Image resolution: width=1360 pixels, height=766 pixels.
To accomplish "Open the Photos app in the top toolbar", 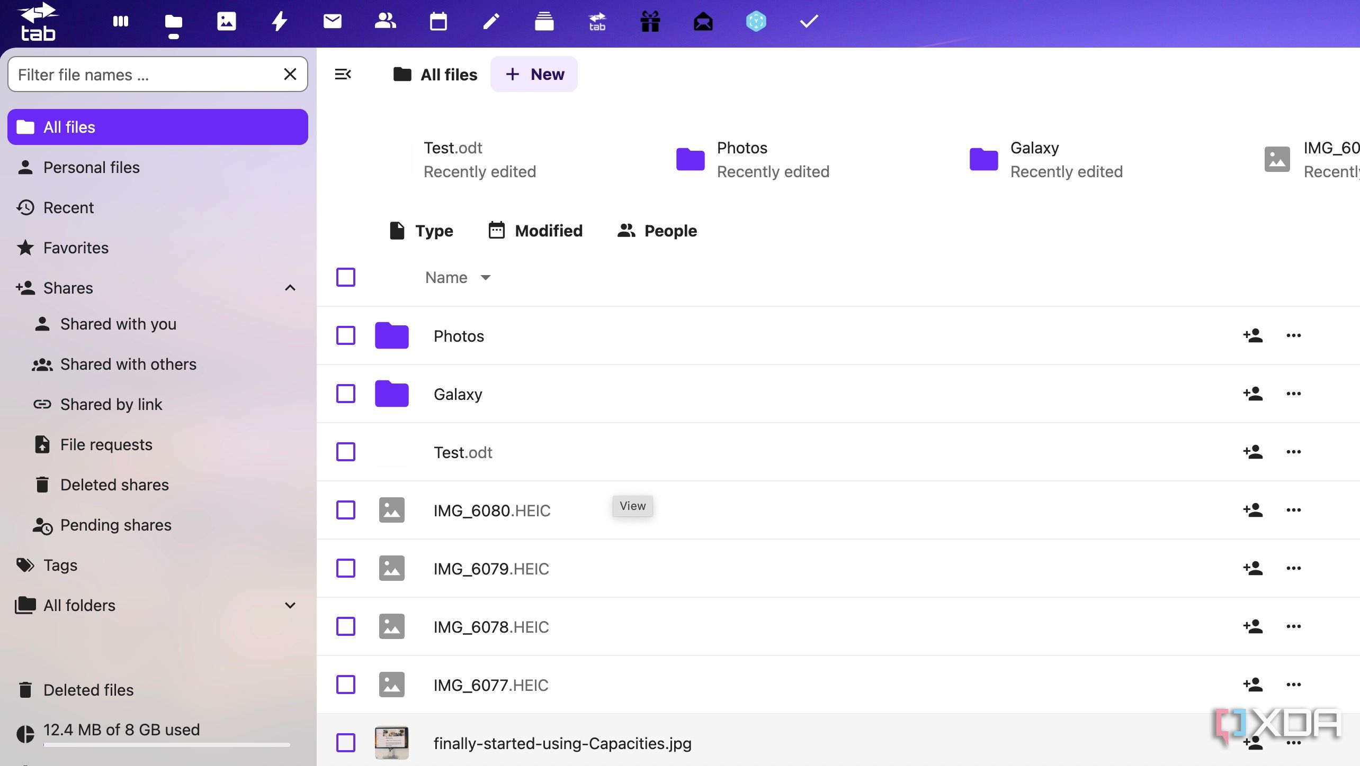I will (227, 21).
